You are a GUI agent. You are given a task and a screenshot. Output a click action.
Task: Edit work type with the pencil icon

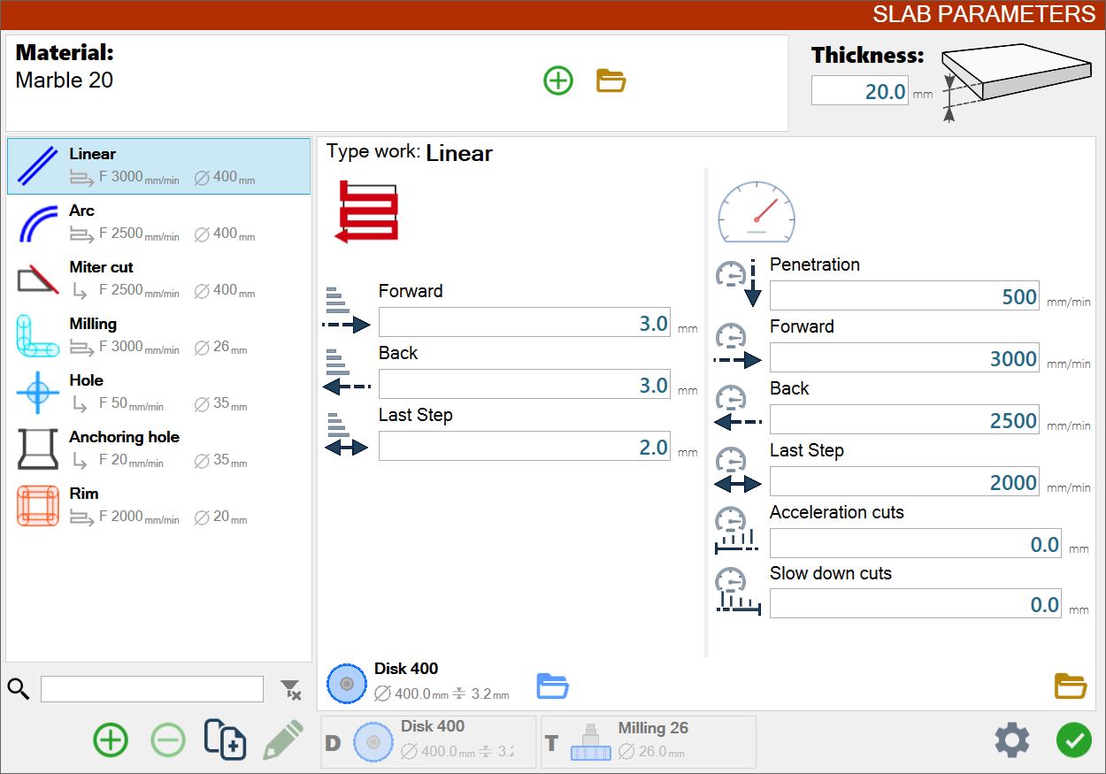tap(283, 740)
